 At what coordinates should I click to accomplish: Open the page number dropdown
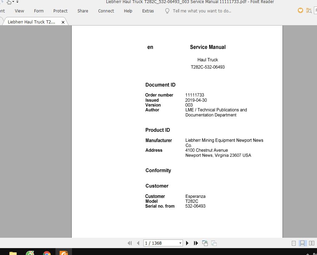coord(181,243)
